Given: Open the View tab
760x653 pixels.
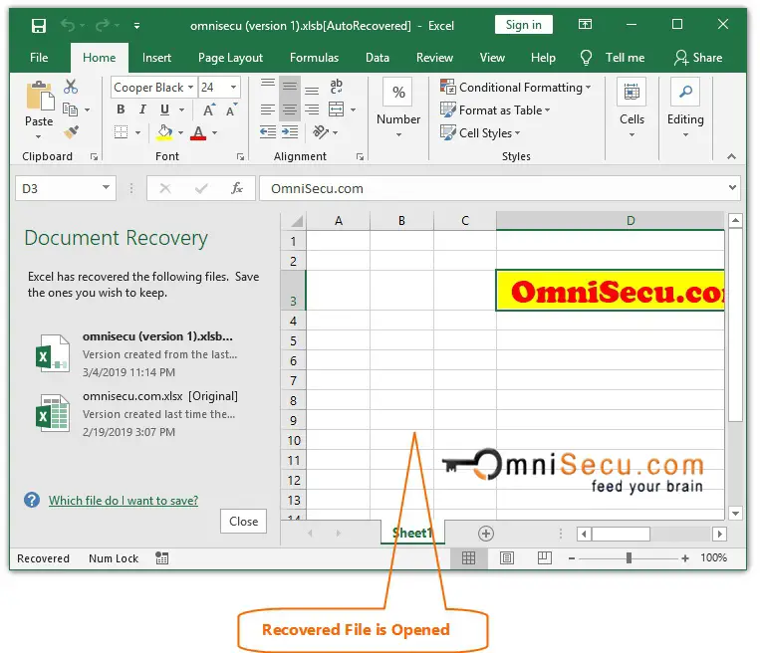Looking at the screenshot, I should (x=492, y=58).
